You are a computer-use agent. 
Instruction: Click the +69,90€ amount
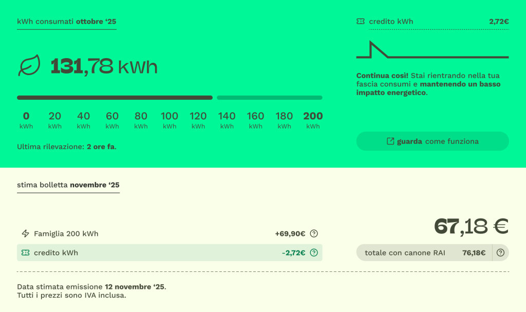pos(290,233)
